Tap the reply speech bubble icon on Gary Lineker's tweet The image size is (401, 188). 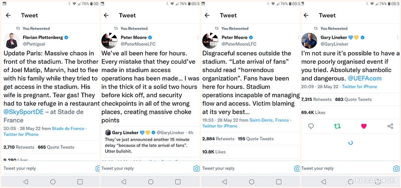click(x=311, y=126)
